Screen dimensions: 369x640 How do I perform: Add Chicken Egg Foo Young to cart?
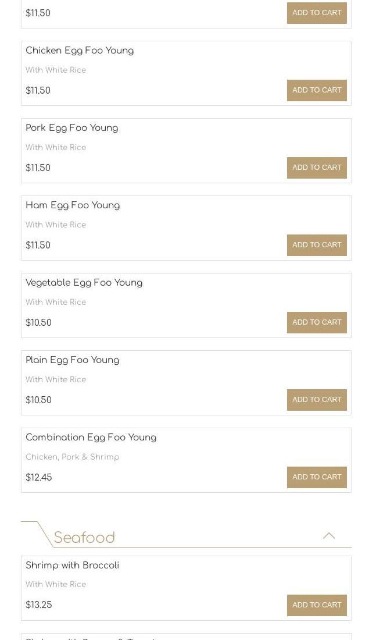[317, 90]
